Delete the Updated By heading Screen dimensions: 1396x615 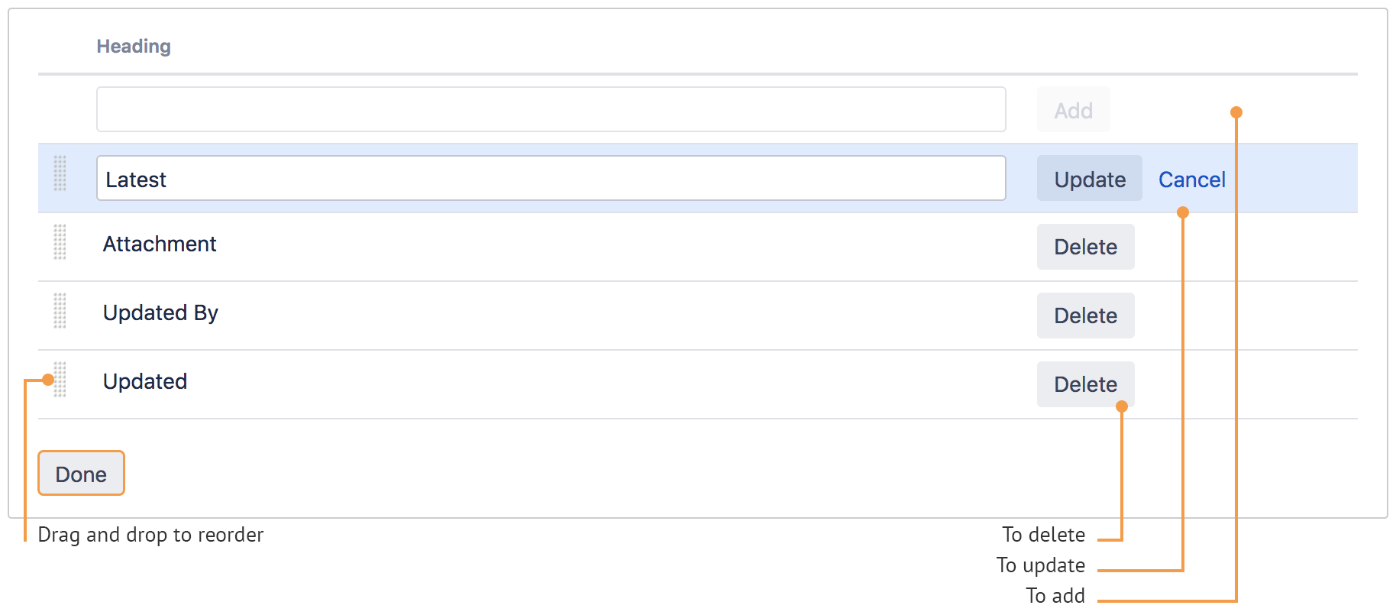coord(1085,315)
